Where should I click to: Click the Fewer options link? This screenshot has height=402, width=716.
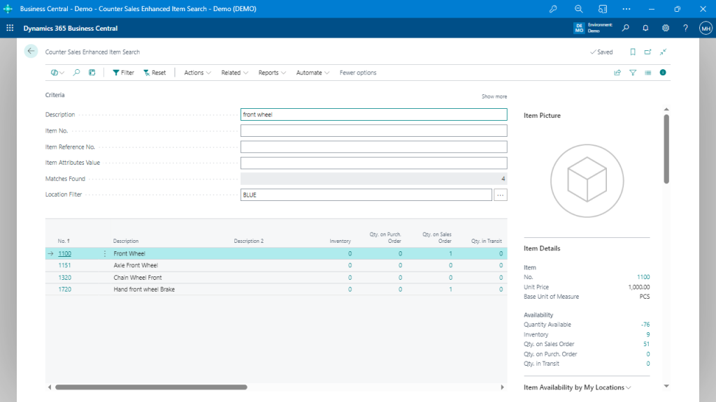(357, 72)
